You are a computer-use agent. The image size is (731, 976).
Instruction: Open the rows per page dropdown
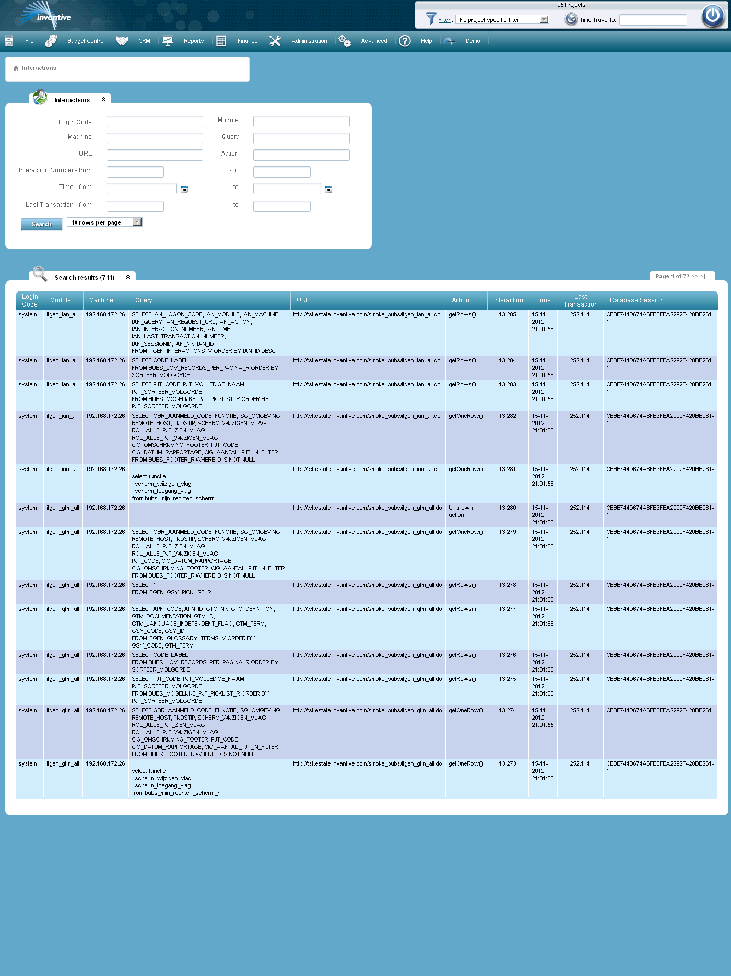(x=137, y=222)
